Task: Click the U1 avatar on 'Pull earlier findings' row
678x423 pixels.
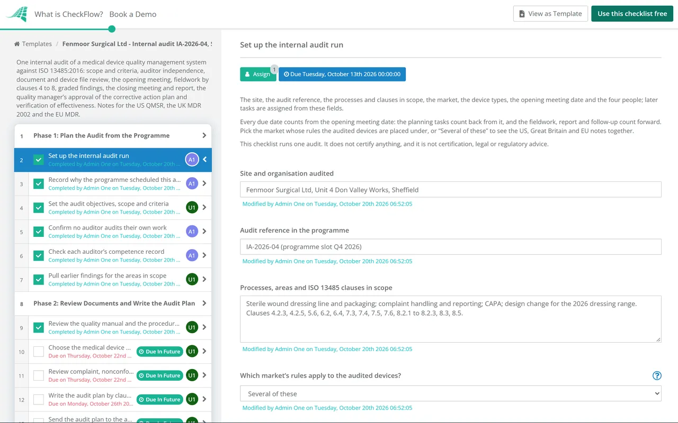Action: pos(192,279)
